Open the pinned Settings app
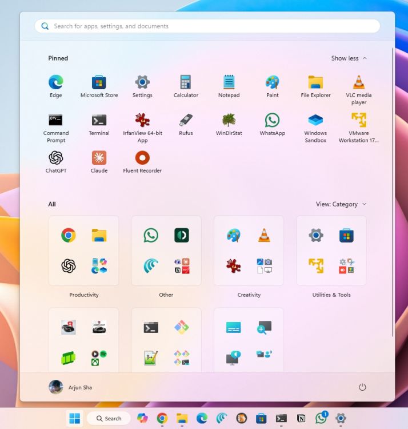Screen dimensions: 408x429 (x=142, y=86)
